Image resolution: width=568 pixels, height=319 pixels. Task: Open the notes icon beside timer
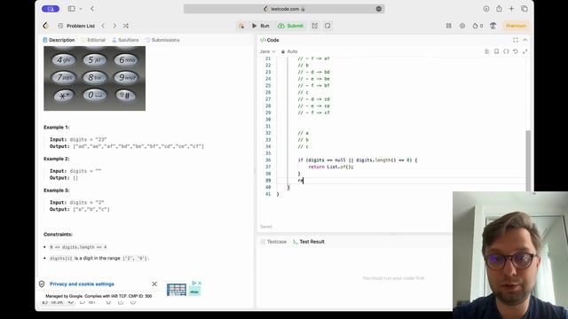pyautogui.click(x=327, y=26)
